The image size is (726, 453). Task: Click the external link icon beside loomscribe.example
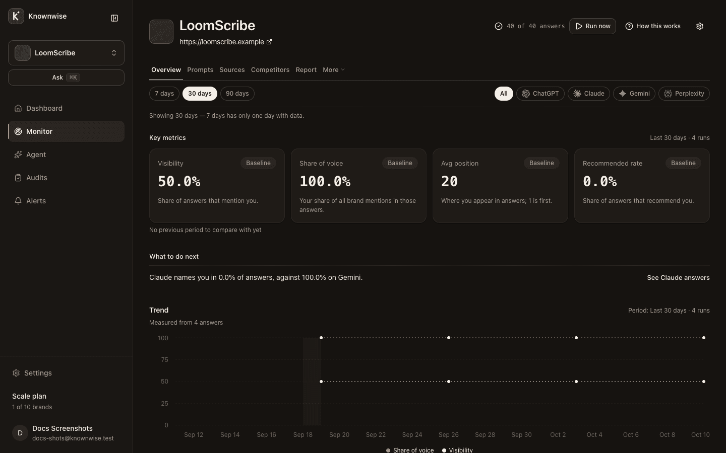(269, 42)
